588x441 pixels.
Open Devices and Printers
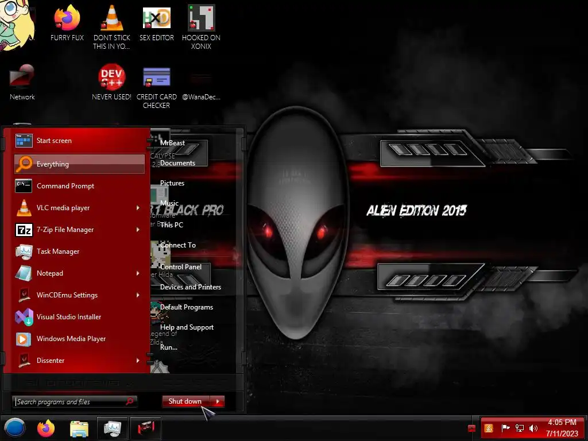(191, 287)
